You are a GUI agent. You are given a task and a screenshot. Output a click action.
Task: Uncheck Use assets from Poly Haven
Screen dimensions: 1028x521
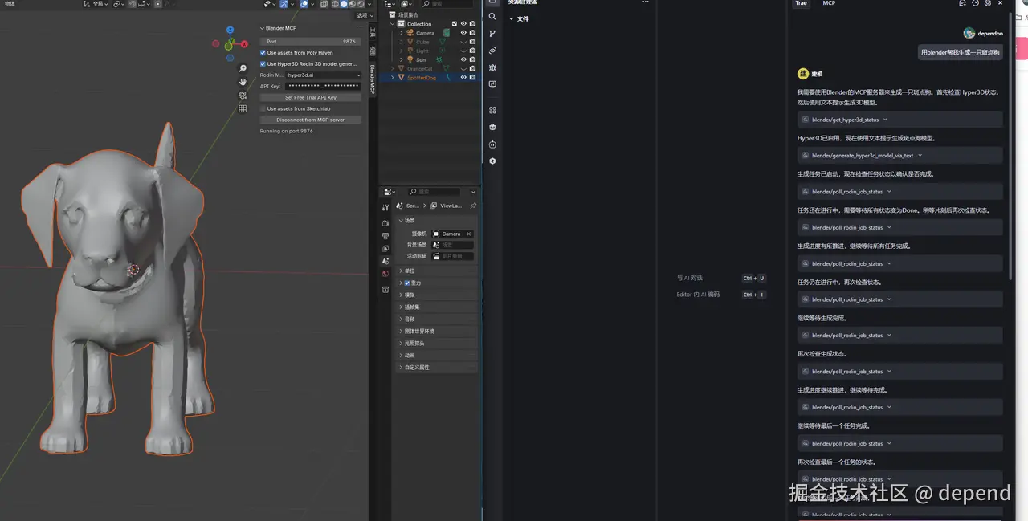coord(263,53)
